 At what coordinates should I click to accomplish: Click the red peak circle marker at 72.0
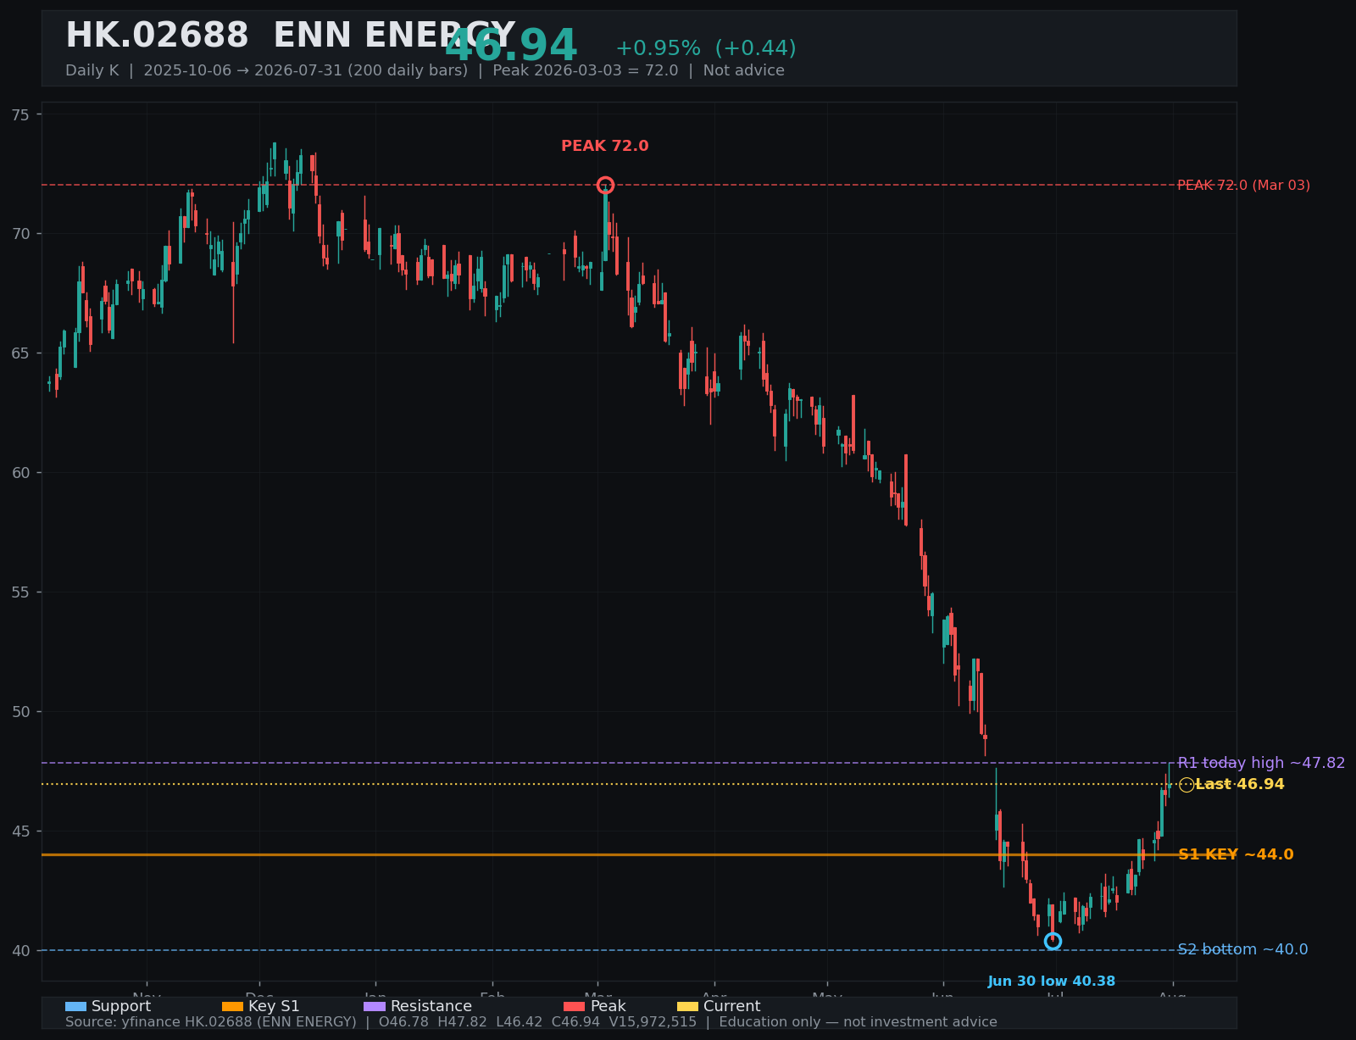pos(605,185)
